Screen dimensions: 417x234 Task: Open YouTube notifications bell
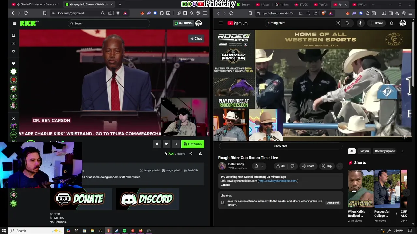click(x=391, y=23)
